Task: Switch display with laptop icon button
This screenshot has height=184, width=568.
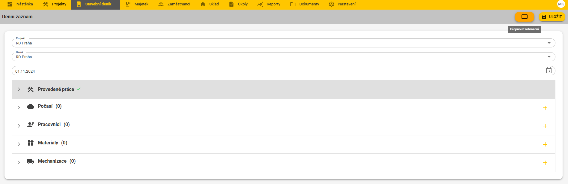Action: pos(524,17)
